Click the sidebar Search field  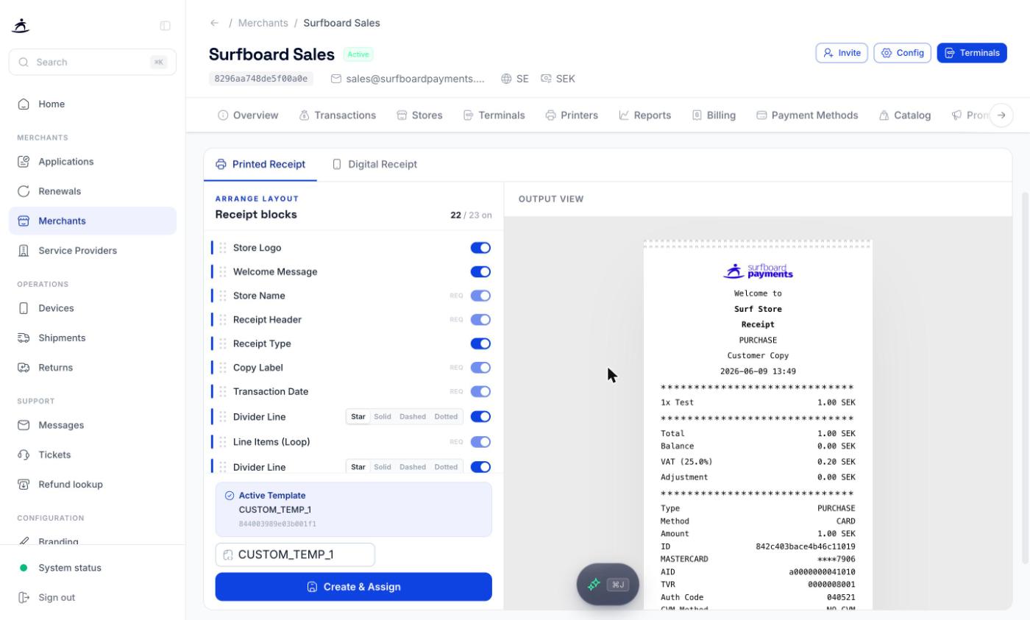(93, 62)
